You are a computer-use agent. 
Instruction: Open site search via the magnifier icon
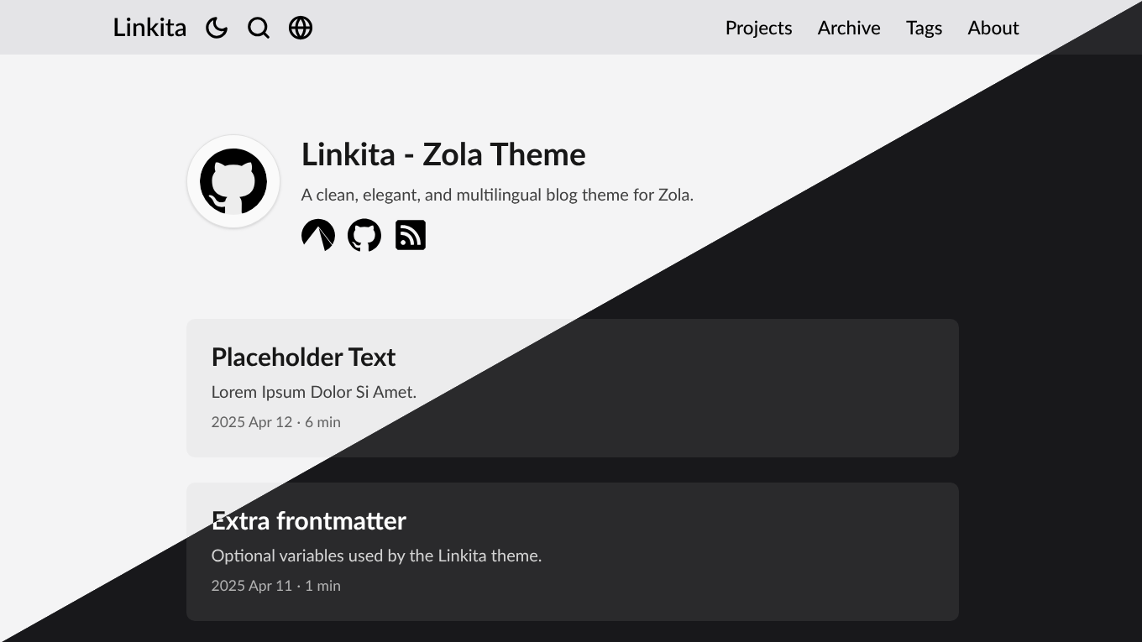pos(258,28)
